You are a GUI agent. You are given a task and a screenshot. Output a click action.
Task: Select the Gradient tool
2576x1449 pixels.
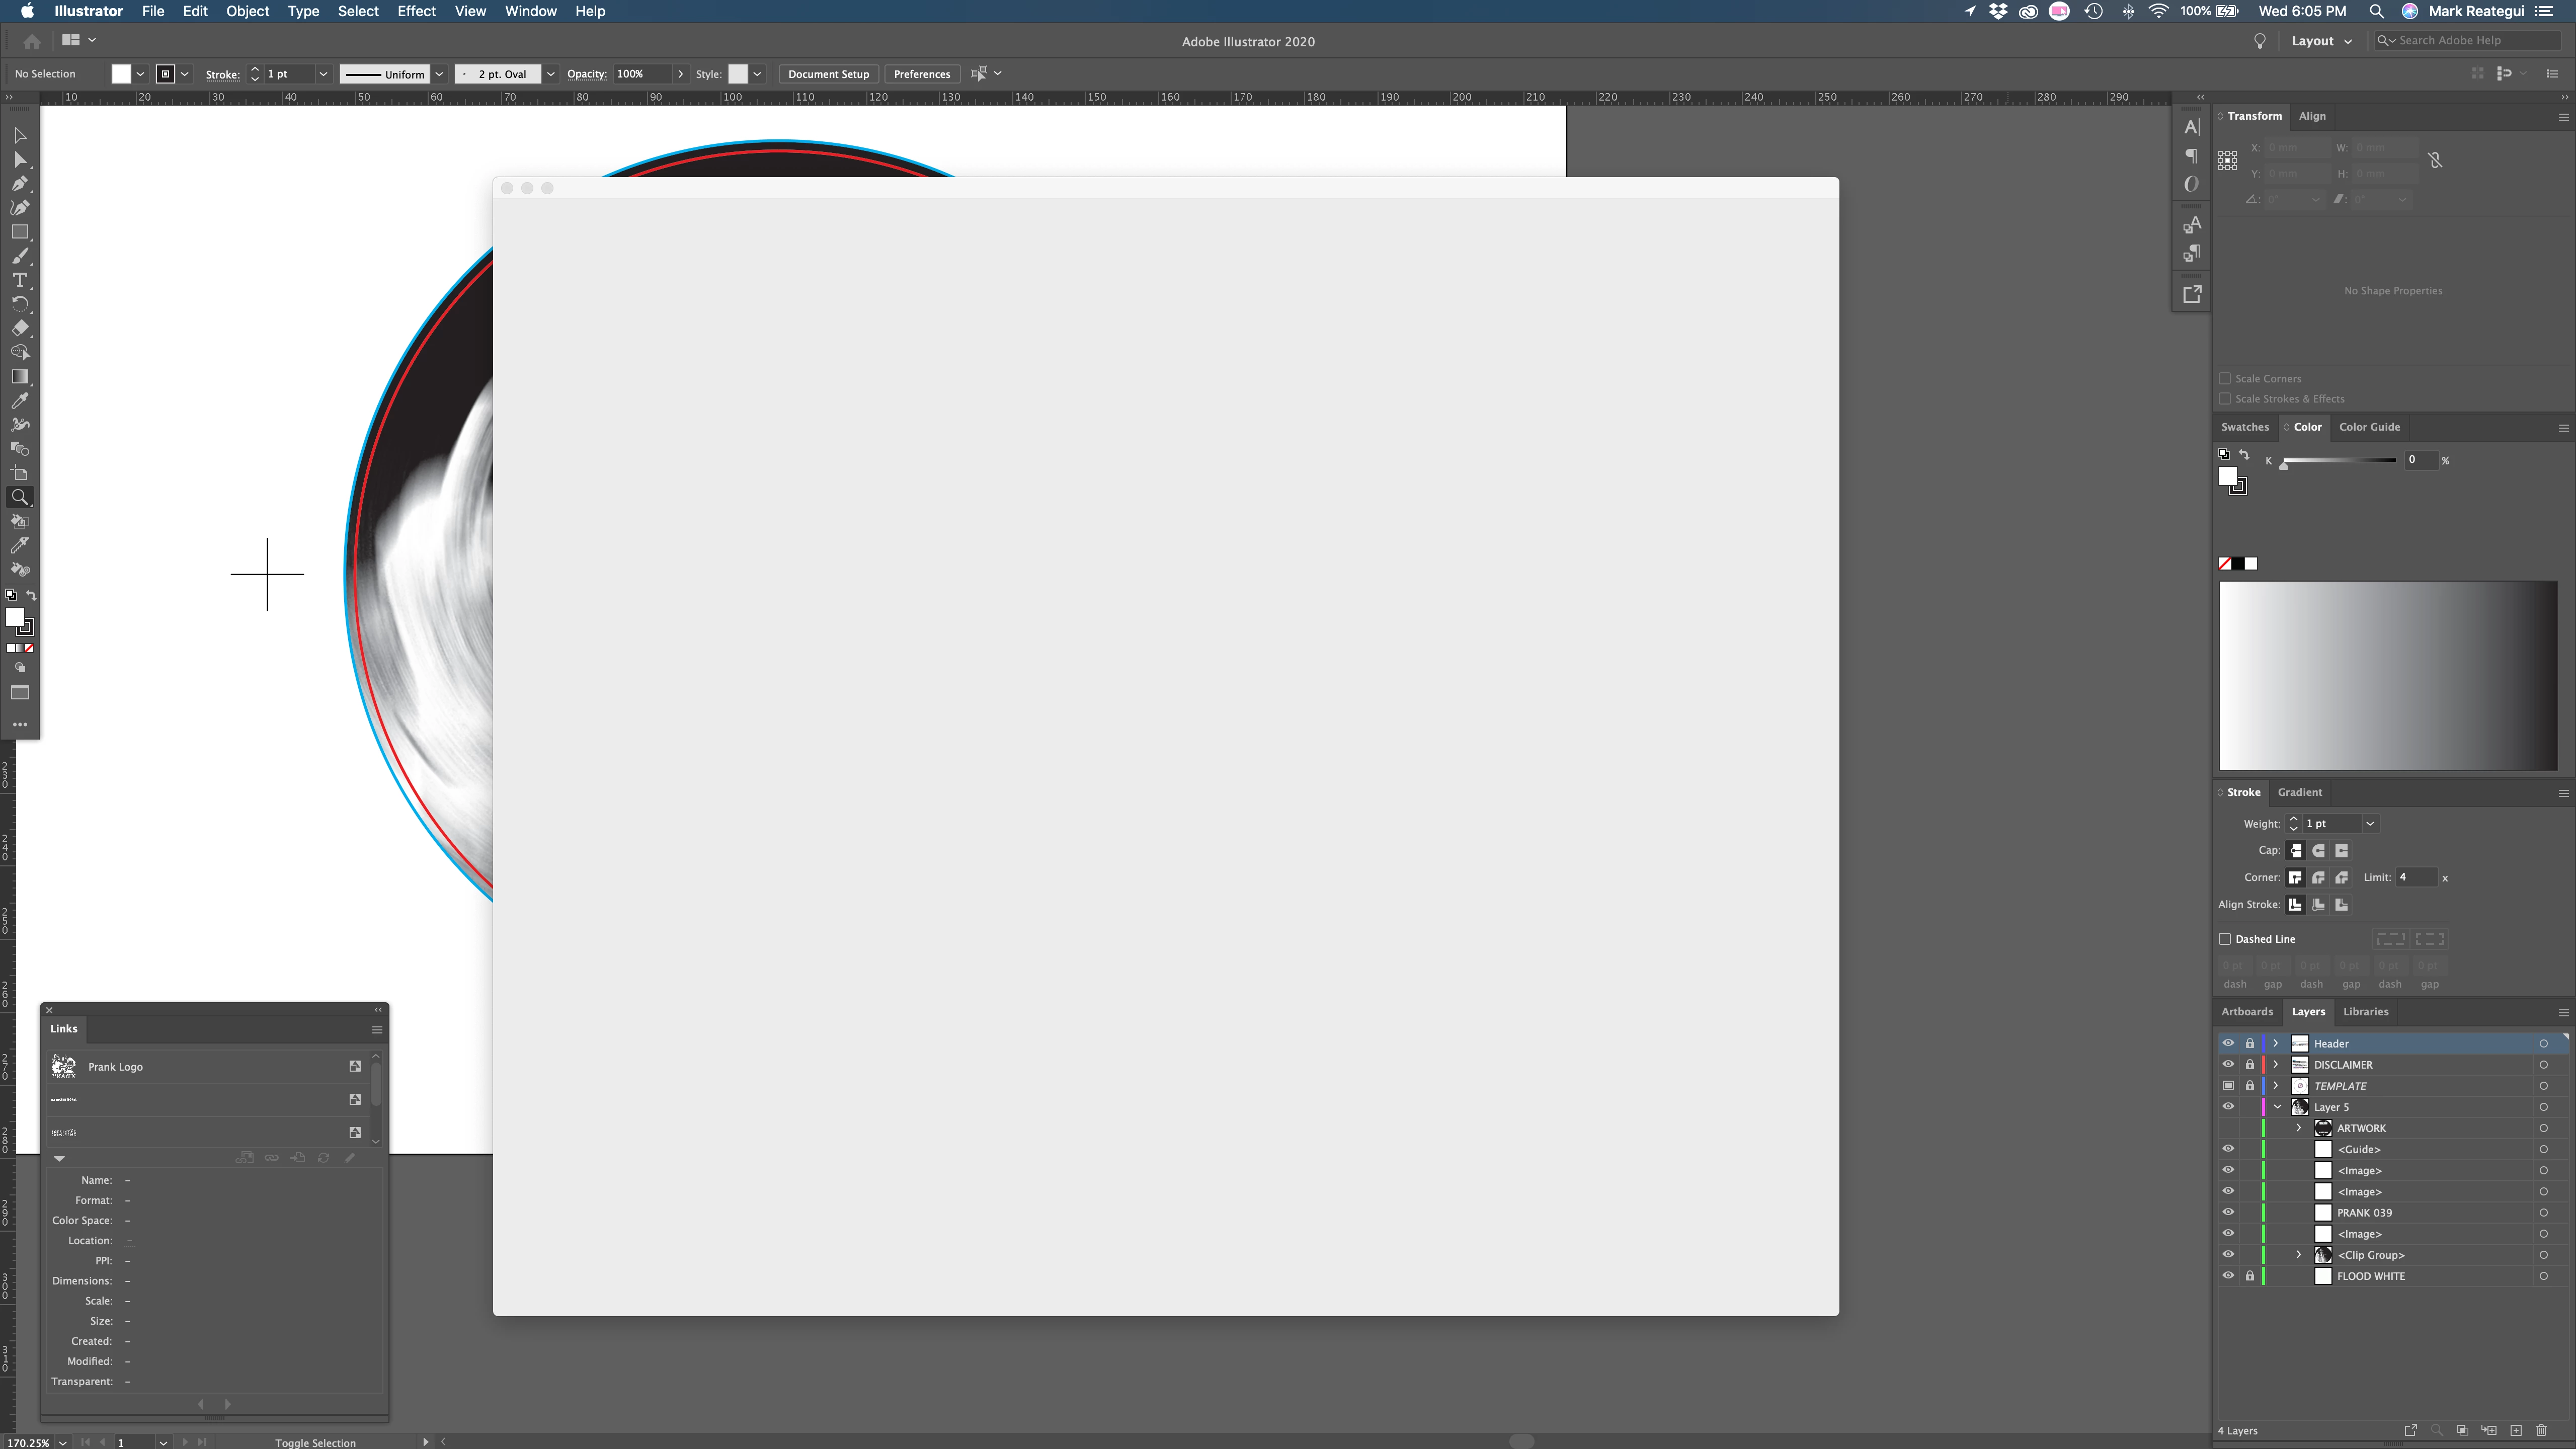tap(19, 377)
